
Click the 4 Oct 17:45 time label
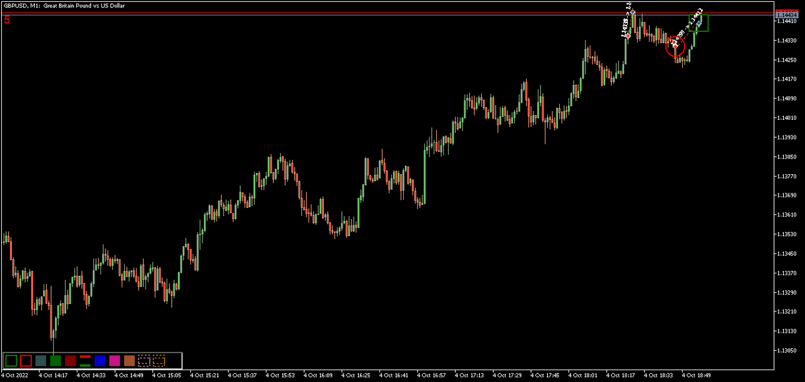click(x=544, y=376)
